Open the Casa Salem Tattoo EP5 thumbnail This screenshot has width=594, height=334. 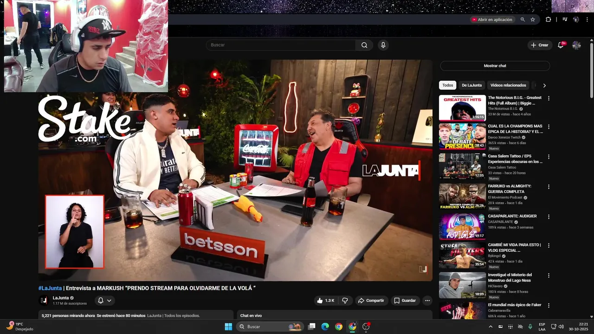[462, 166]
